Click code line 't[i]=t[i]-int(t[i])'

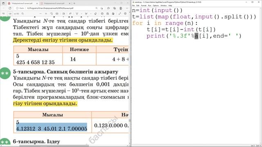tap(181, 29)
